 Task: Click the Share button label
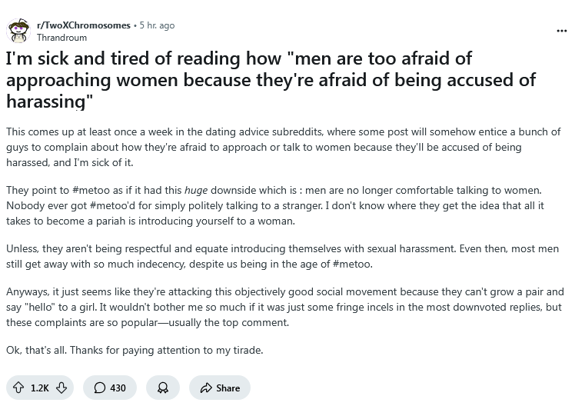tap(228, 388)
